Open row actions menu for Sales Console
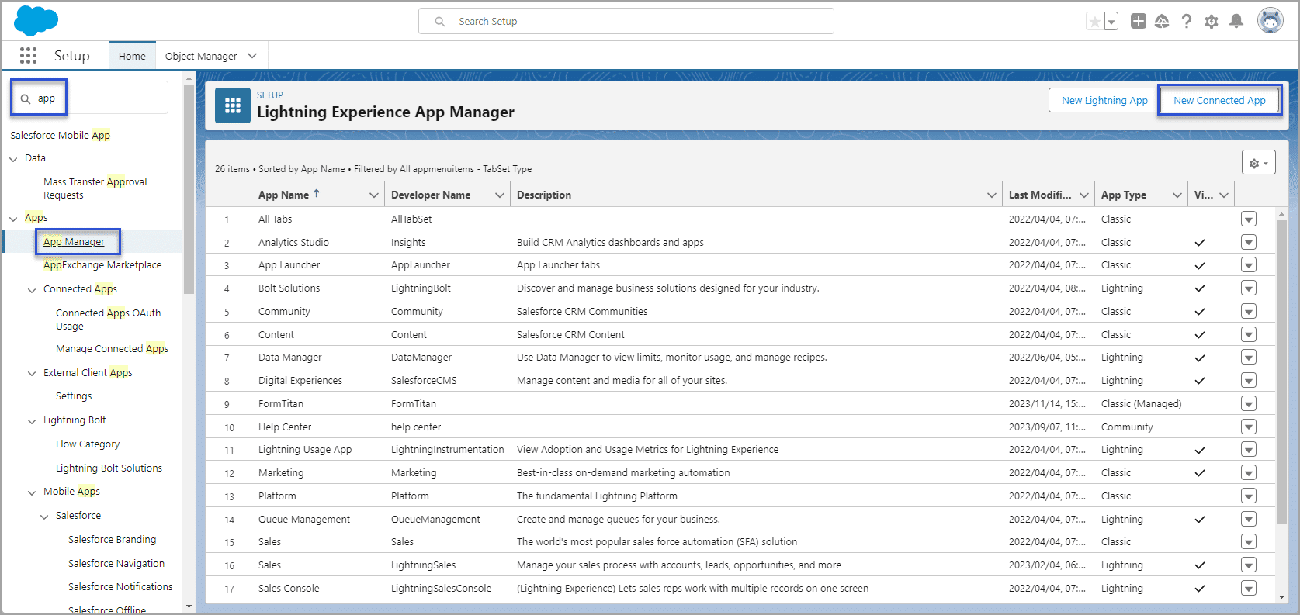 click(1248, 588)
